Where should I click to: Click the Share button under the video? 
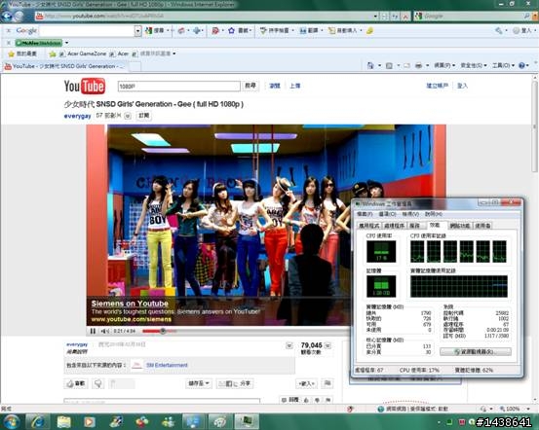[235, 383]
